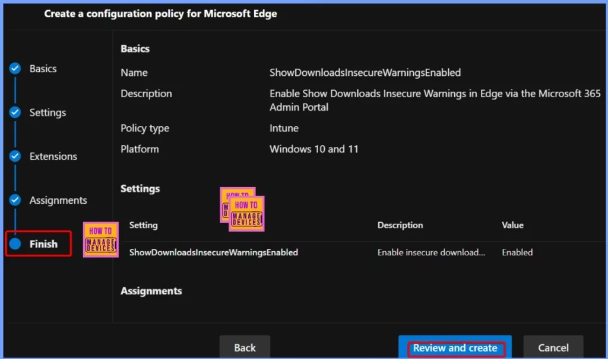Click the Basics step checkmark icon

coord(15,69)
